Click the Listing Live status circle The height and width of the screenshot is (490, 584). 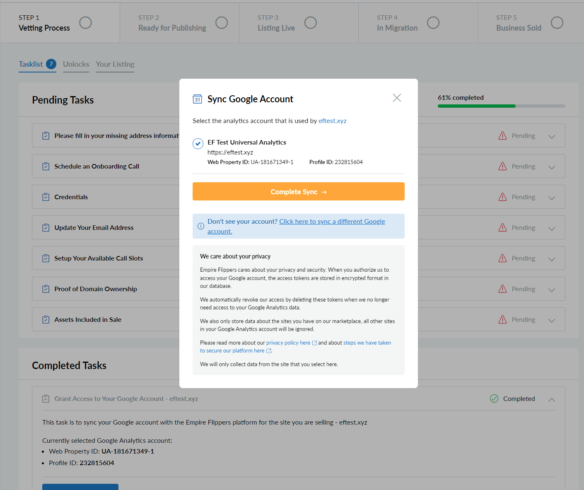click(x=310, y=23)
